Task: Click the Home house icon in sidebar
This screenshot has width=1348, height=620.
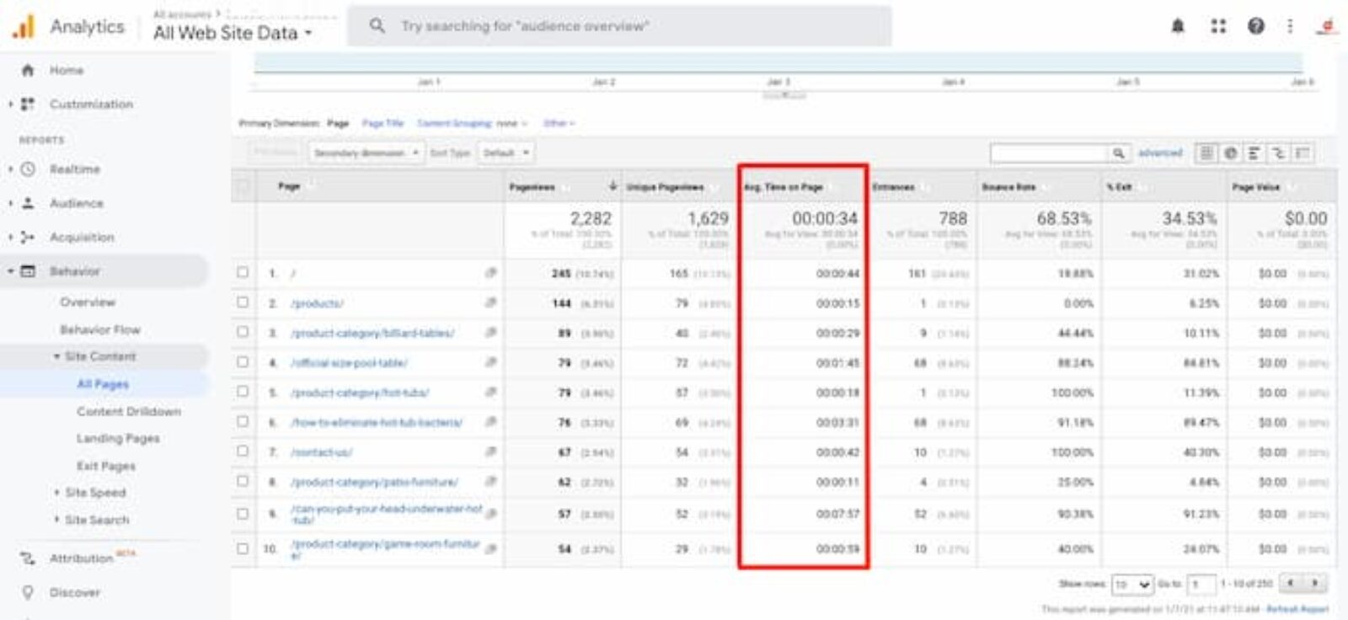Action: point(28,70)
